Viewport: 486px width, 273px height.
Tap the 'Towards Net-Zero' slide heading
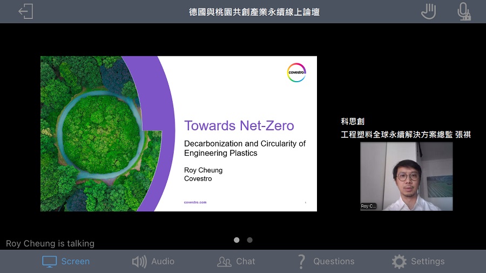[x=239, y=125]
